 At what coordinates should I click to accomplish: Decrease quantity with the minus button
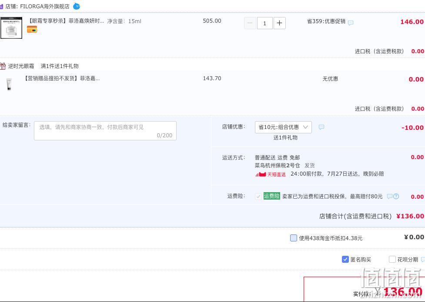250,23
